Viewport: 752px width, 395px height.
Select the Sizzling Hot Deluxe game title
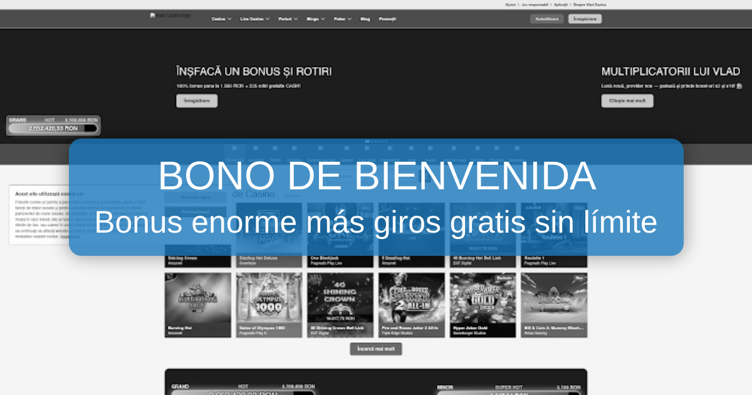pyautogui.click(x=259, y=258)
